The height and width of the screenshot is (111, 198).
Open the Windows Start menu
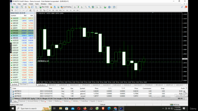click(13, 109)
